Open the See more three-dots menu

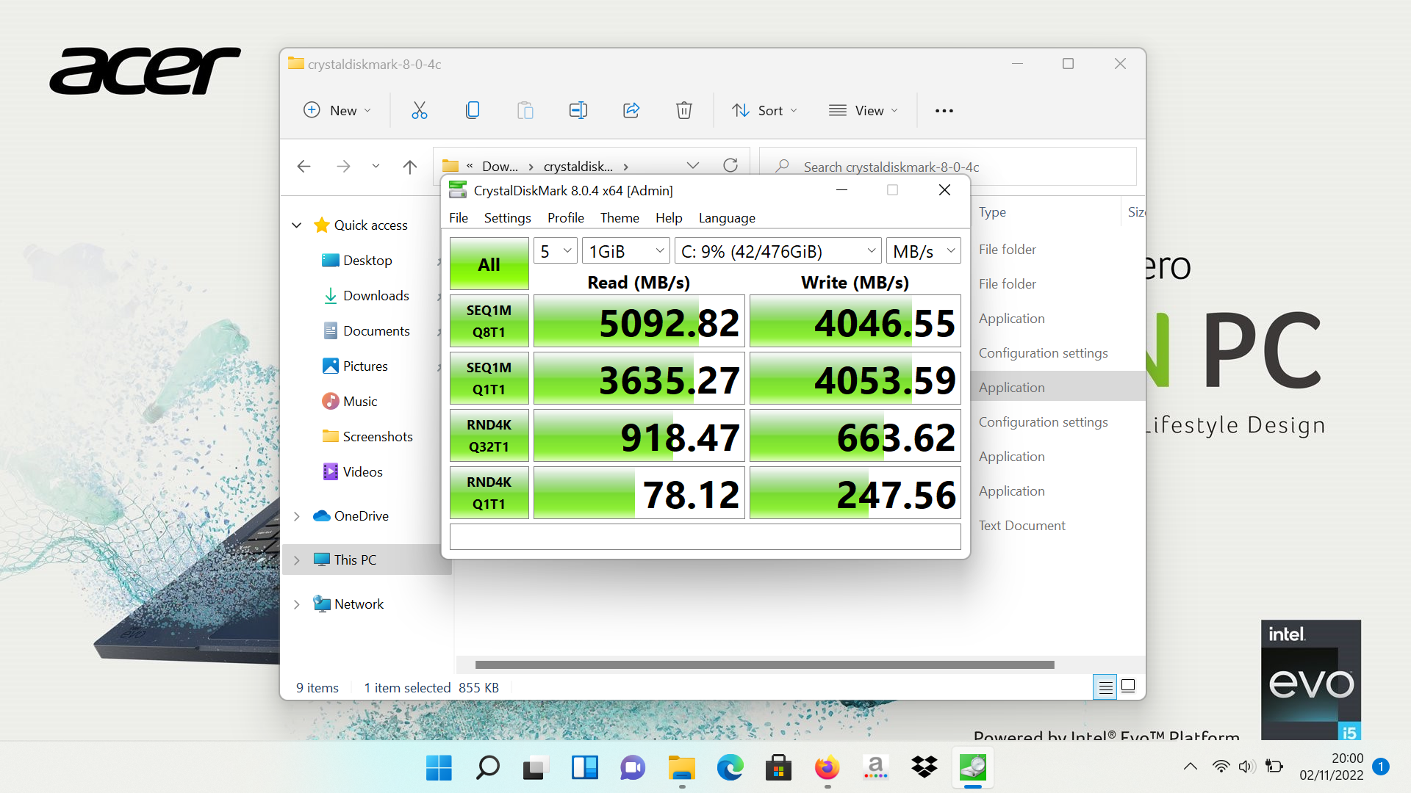944,111
